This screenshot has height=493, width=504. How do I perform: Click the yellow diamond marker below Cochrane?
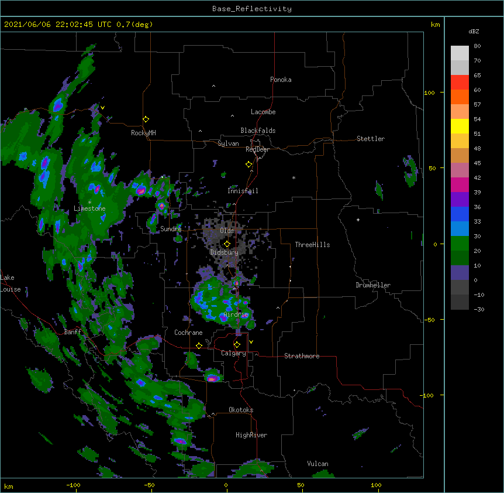point(199,345)
